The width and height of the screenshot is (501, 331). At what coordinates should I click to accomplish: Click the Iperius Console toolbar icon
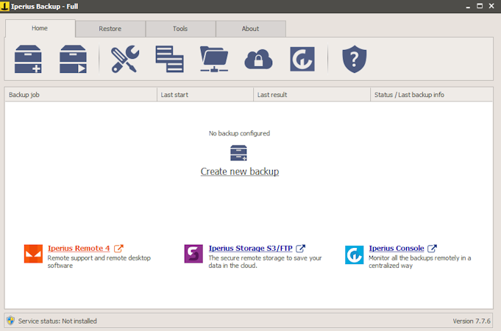(302, 59)
